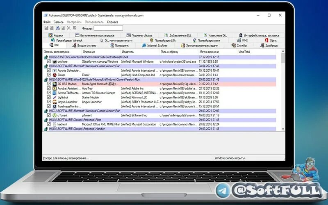Uncheck the text/xml filter checkbox
328x205 pixels.
click(49, 124)
